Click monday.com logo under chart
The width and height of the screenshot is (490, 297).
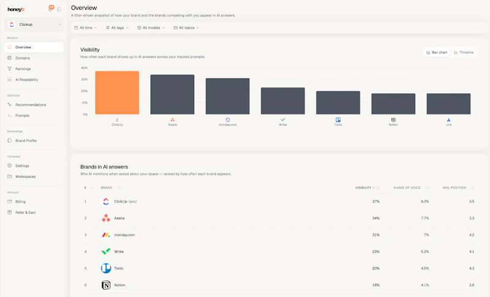227,119
